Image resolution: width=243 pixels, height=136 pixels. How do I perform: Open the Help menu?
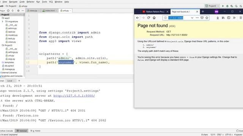67,2
